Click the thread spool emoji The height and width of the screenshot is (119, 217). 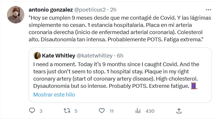(x=194, y=86)
